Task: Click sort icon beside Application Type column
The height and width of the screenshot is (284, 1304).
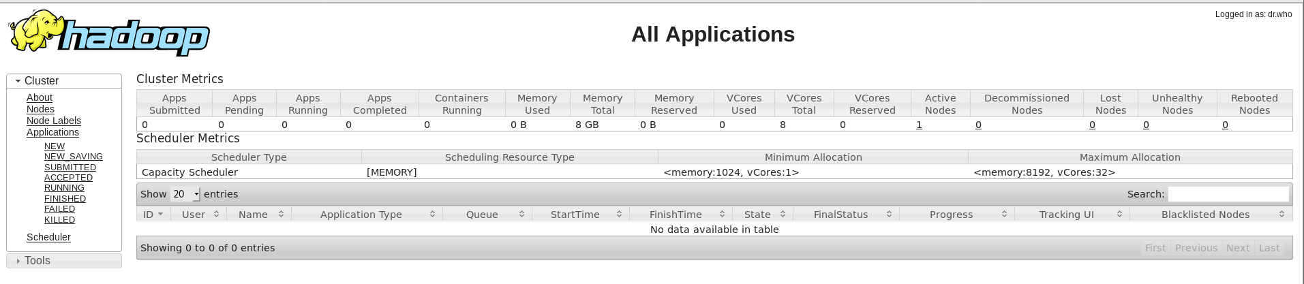Action: click(x=432, y=214)
